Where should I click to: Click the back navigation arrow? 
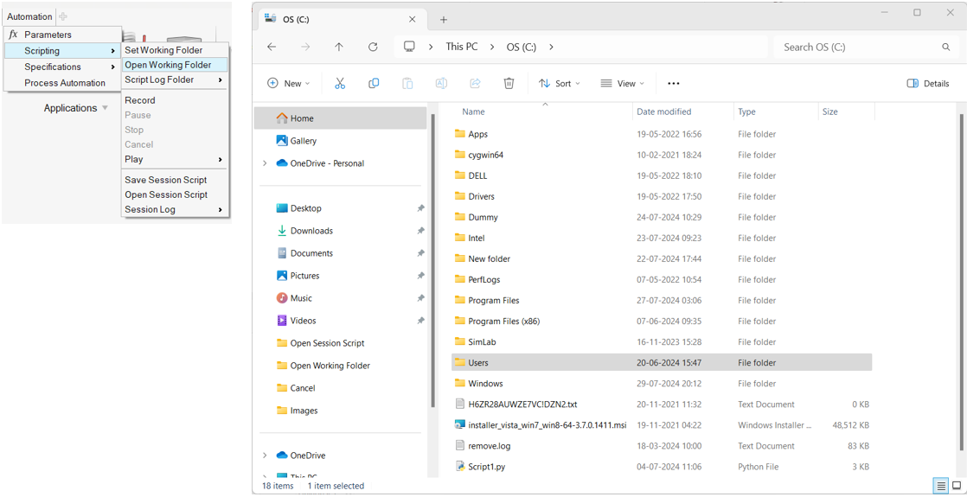(272, 47)
